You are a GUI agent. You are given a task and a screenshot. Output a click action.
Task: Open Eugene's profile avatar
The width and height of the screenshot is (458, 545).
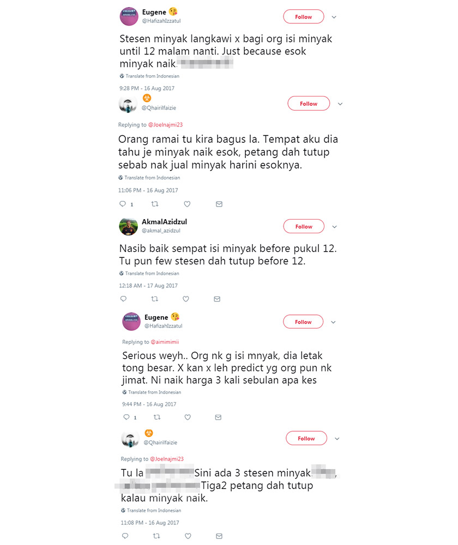click(x=129, y=16)
